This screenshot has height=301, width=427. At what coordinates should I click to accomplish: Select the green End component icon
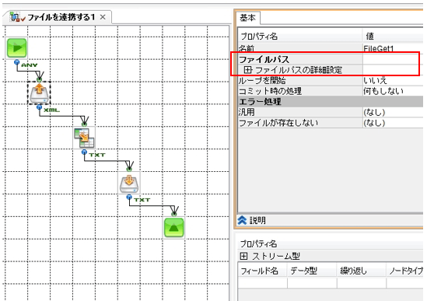[x=174, y=227]
